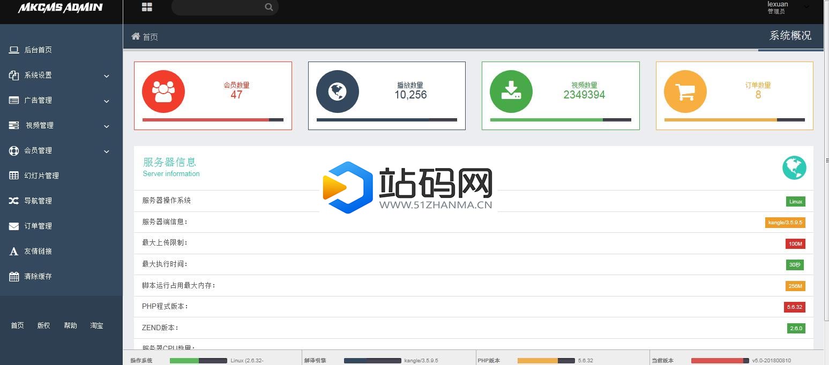Screen dimensions: 829x365
Task: Click the kangle/3.5.9.5 orange badge
Action: tap(785, 223)
